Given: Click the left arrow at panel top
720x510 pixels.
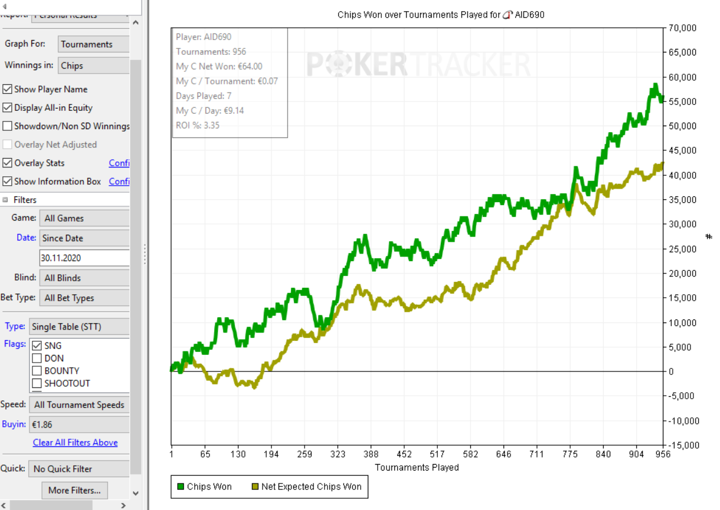Looking at the screenshot, I should (5, 6).
